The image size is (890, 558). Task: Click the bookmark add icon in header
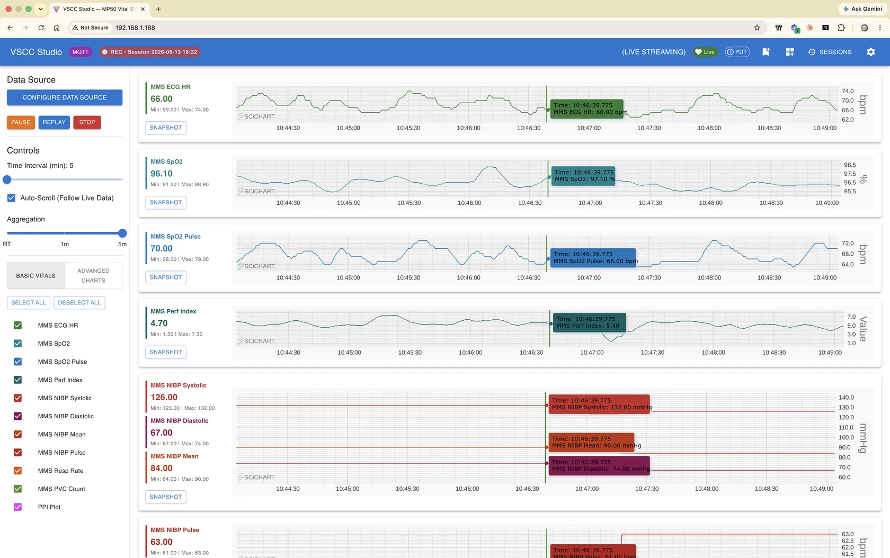click(766, 52)
